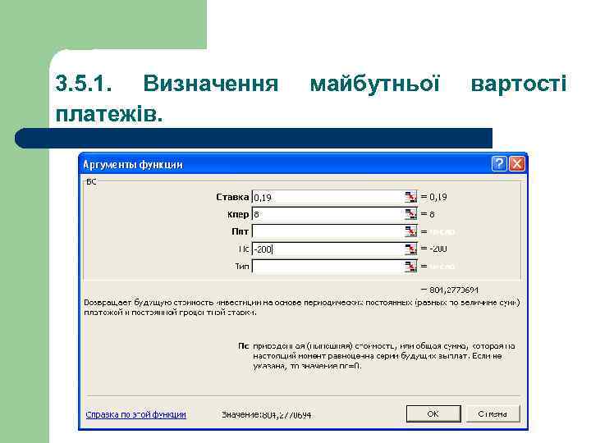The height and width of the screenshot is (443, 591).
Task: Click the range selector icon for Тип
Action: point(411,267)
